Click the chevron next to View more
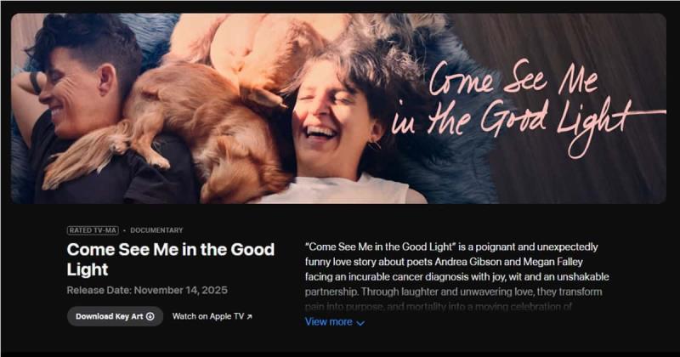The width and height of the screenshot is (680, 357). pyautogui.click(x=360, y=323)
